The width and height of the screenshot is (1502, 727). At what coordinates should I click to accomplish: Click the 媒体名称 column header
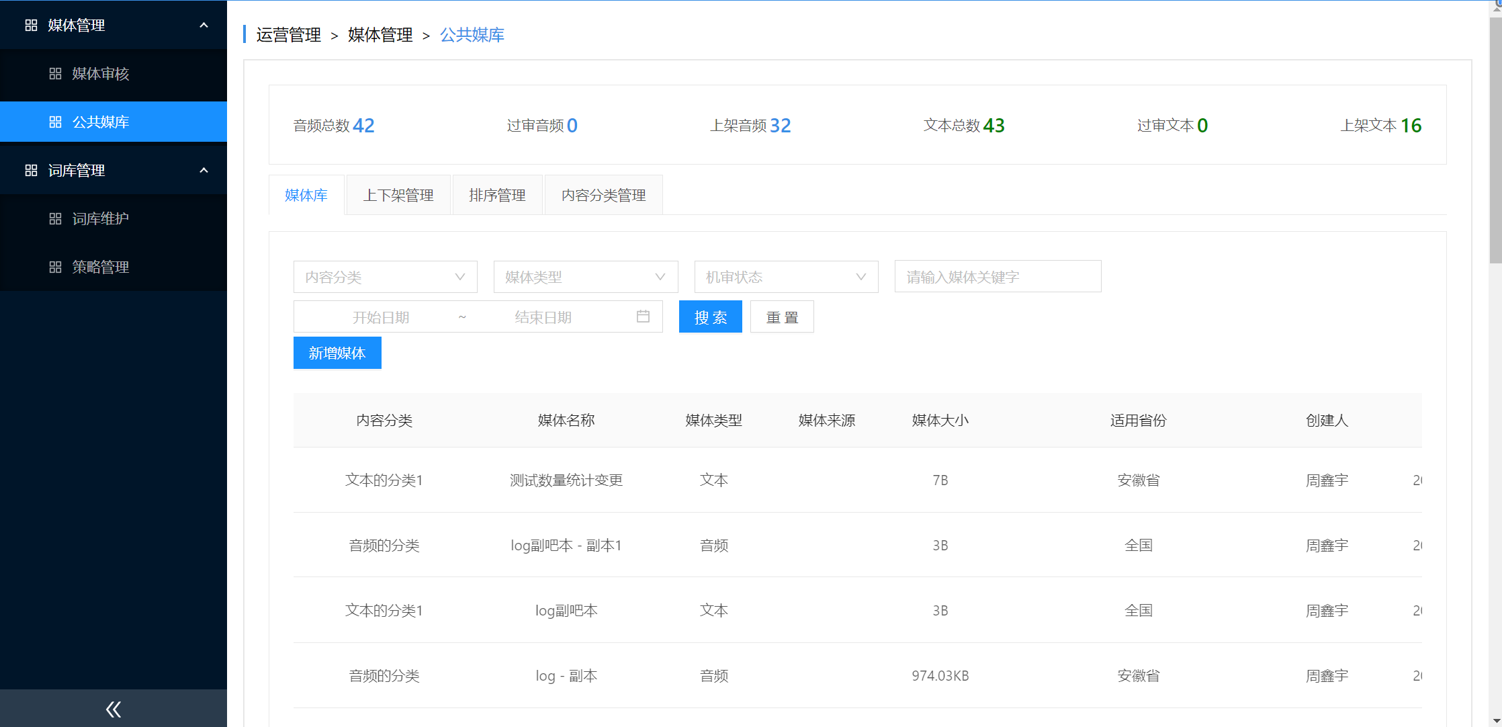coord(566,421)
